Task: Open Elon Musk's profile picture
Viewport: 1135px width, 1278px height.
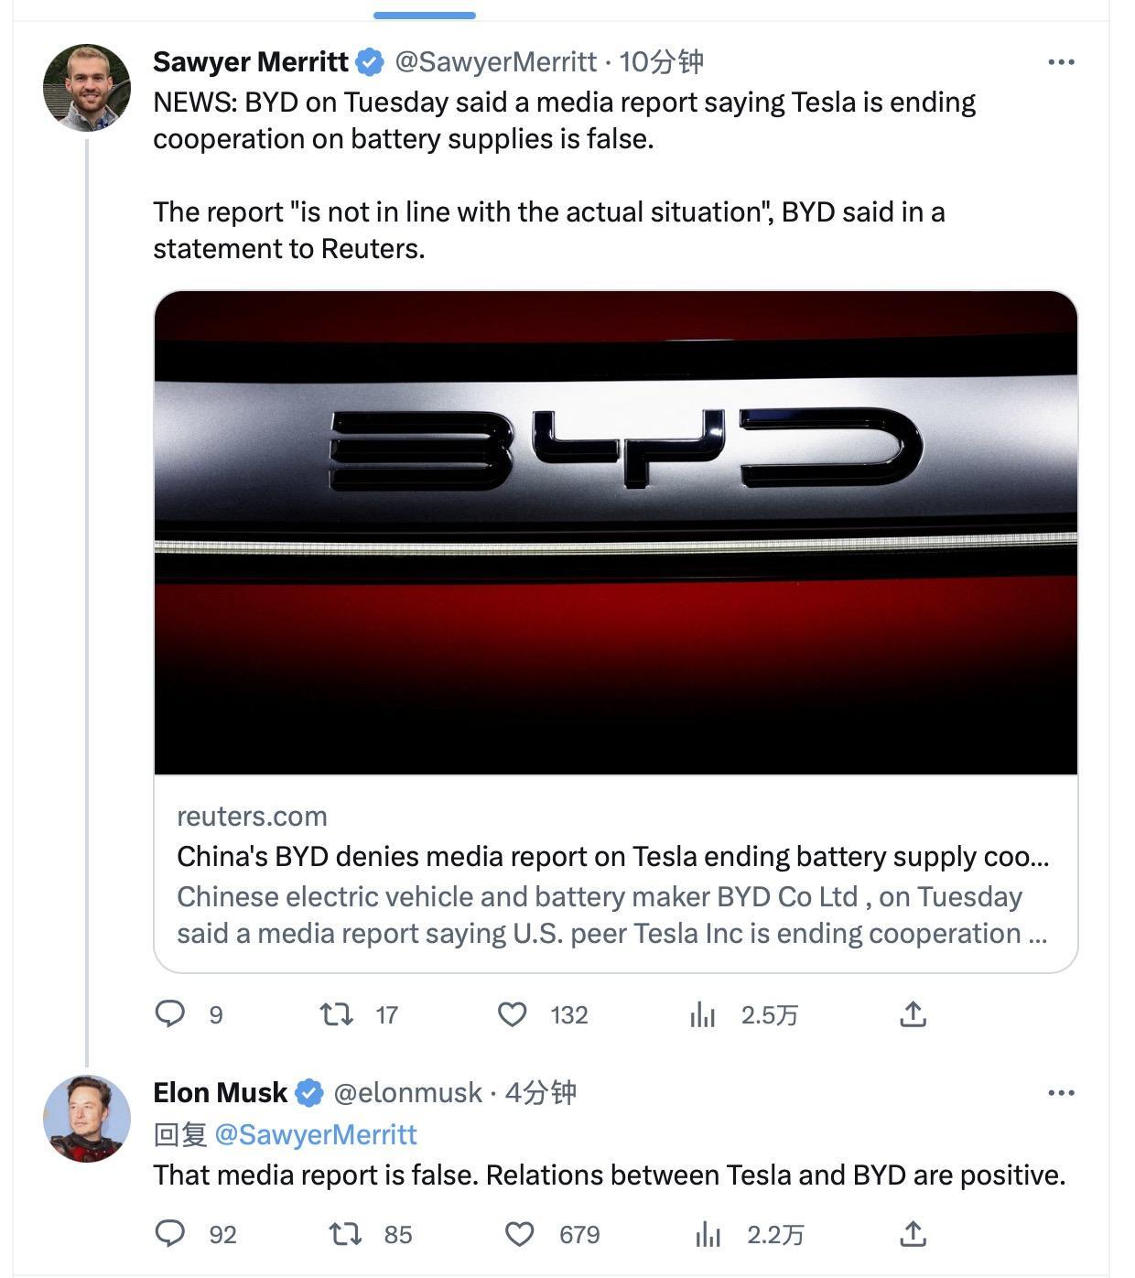Action: coord(87,1119)
